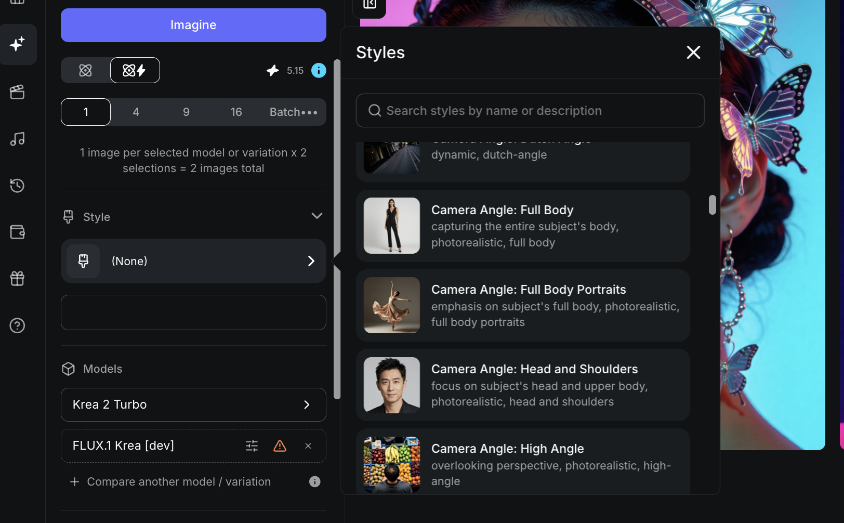Open the video clapperboard sidebar icon
844x523 pixels.
coord(18,92)
